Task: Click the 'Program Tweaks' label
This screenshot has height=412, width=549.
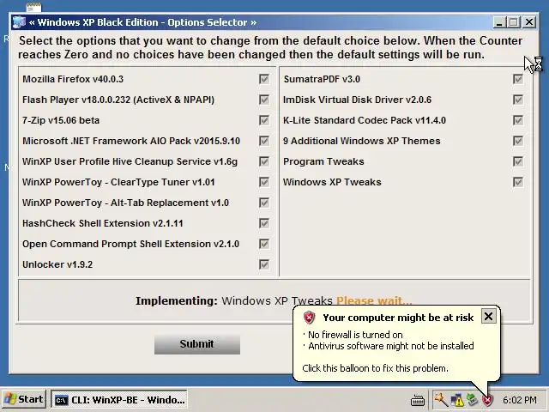Action: pos(323,161)
